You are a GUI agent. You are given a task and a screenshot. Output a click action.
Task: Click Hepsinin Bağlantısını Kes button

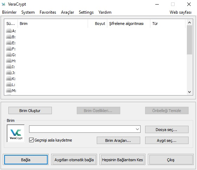122,160
